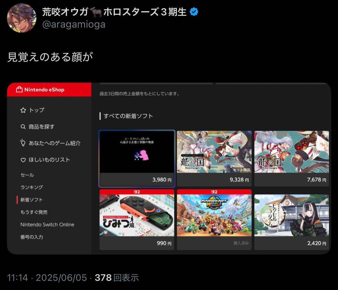Click the magnifier icon beside 商品を探す

click(x=23, y=127)
